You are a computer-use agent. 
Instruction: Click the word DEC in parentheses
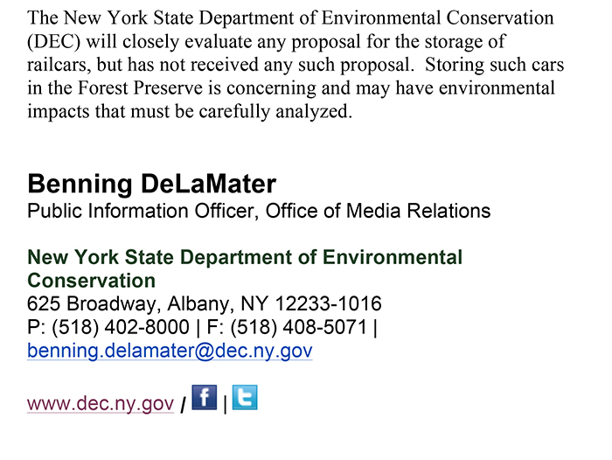point(53,41)
